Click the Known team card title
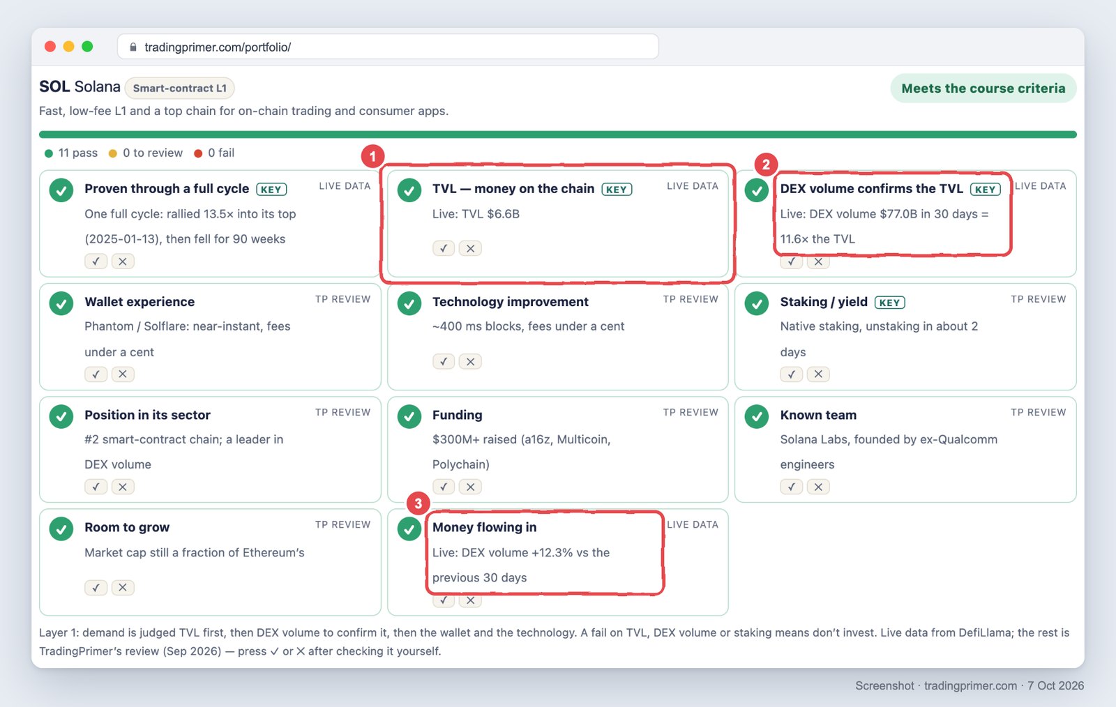 (x=818, y=415)
